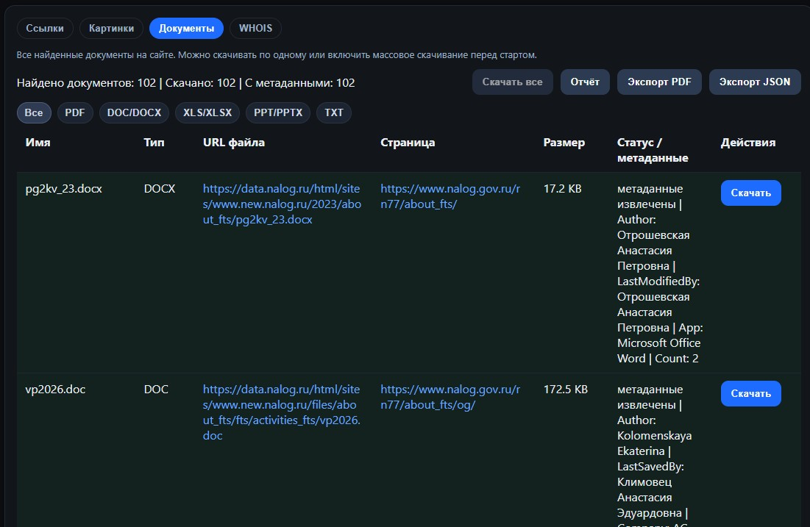Screen dimensions: 810x527
Task: Switch to the Ссылки tab
Action: (x=44, y=28)
